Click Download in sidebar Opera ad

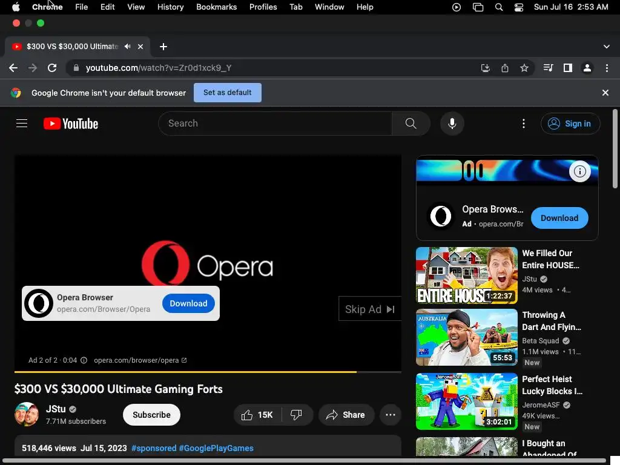click(559, 218)
